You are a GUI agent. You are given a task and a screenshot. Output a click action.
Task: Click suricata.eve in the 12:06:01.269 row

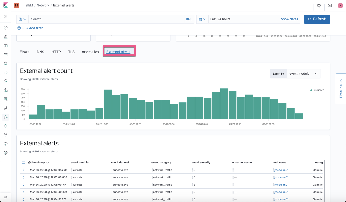coord(121,170)
